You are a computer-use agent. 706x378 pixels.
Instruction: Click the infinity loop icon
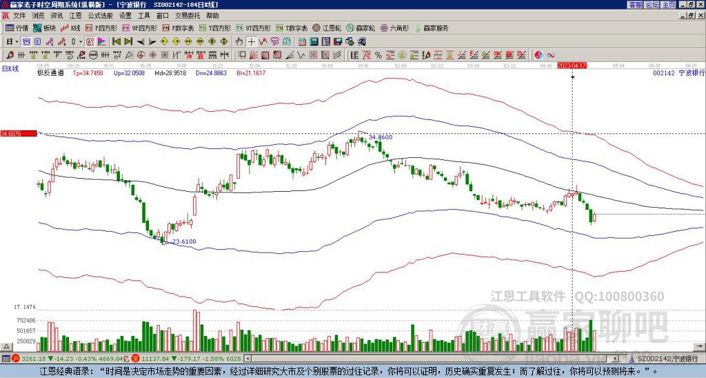coord(551,55)
